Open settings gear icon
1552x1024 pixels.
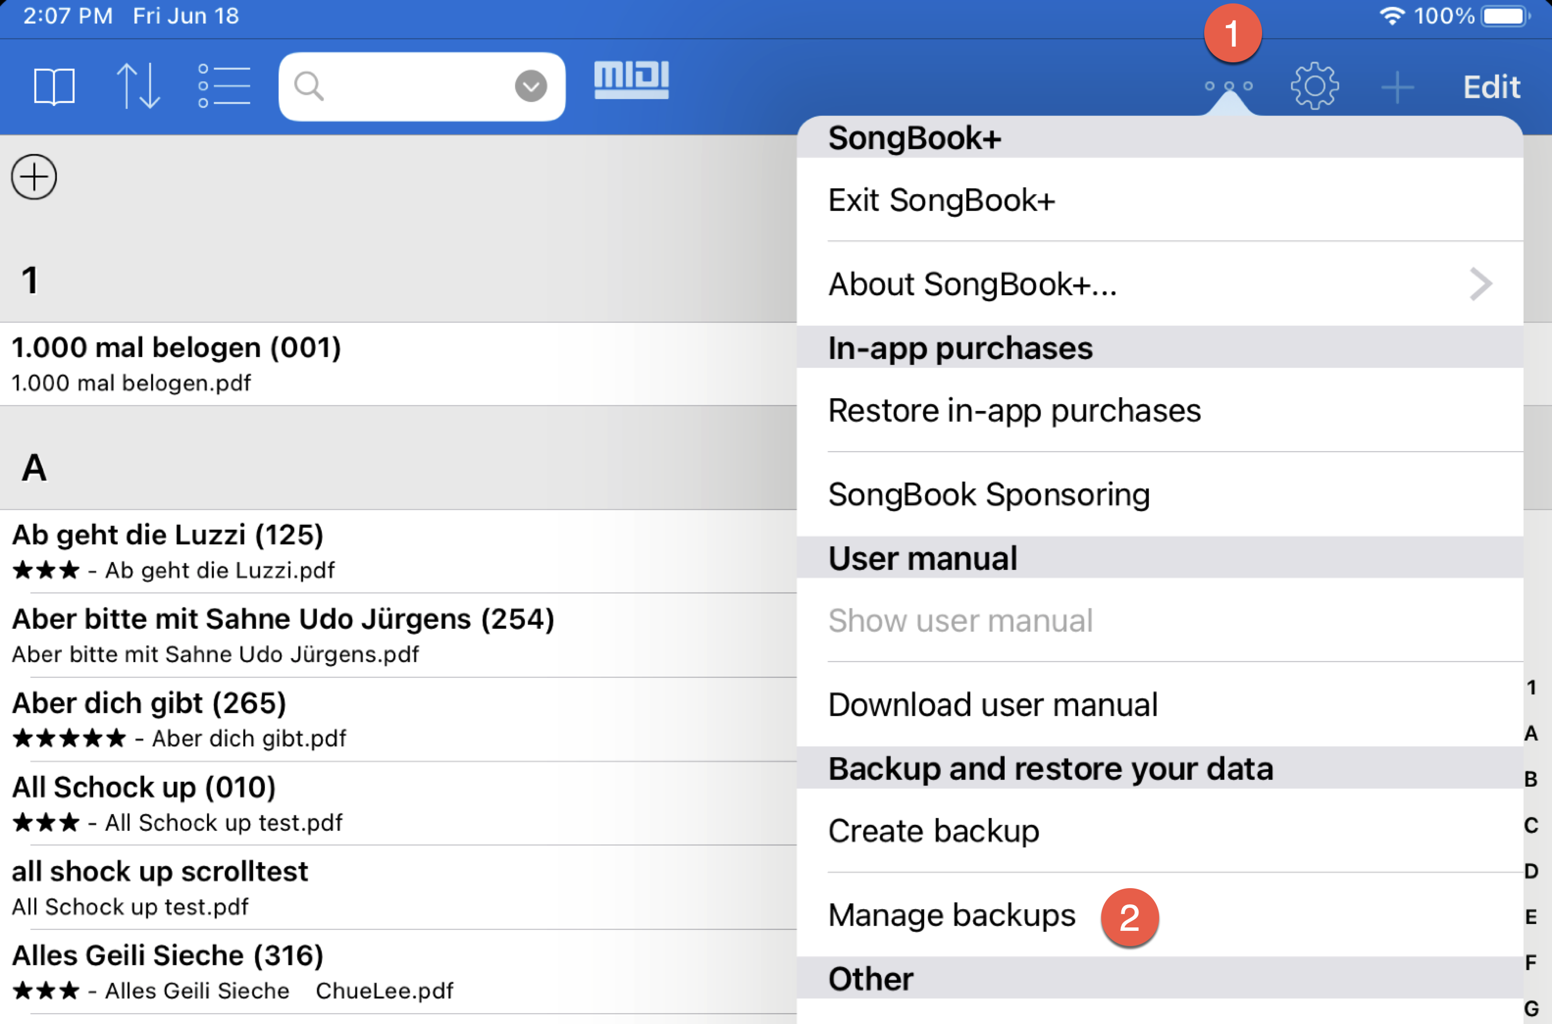(1314, 86)
